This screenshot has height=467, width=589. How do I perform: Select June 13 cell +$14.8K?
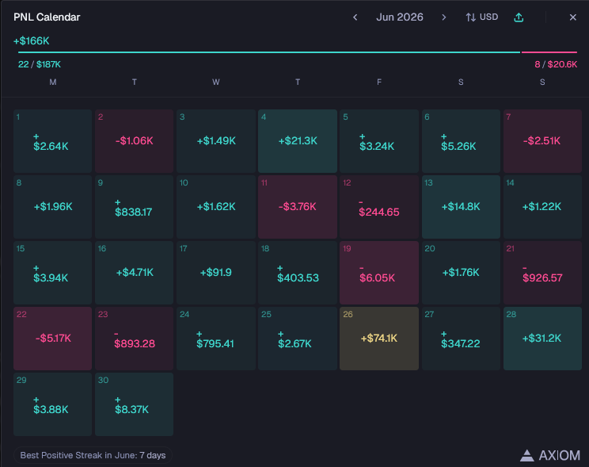[461, 207]
